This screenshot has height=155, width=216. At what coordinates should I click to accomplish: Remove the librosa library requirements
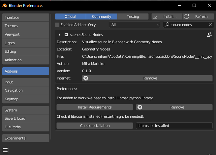click(174, 107)
